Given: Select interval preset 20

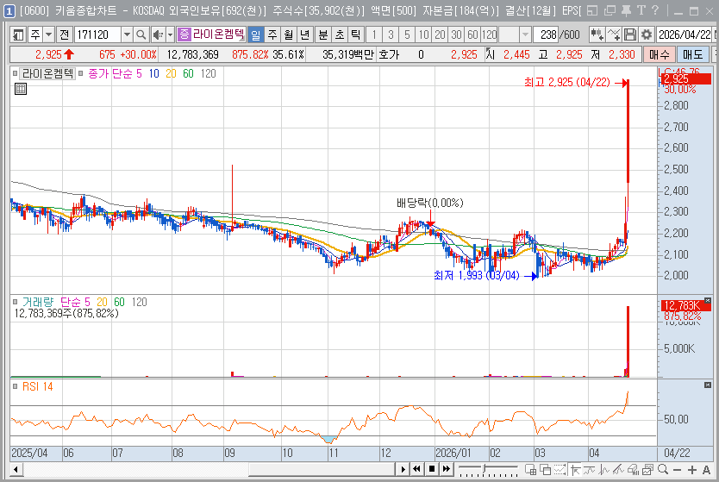Looking at the screenshot, I should [x=441, y=34].
